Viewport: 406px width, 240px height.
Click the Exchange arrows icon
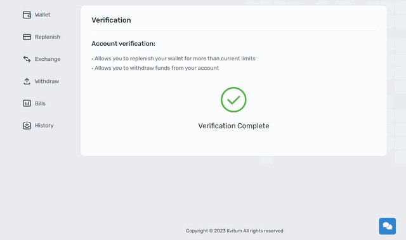coord(27,59)
